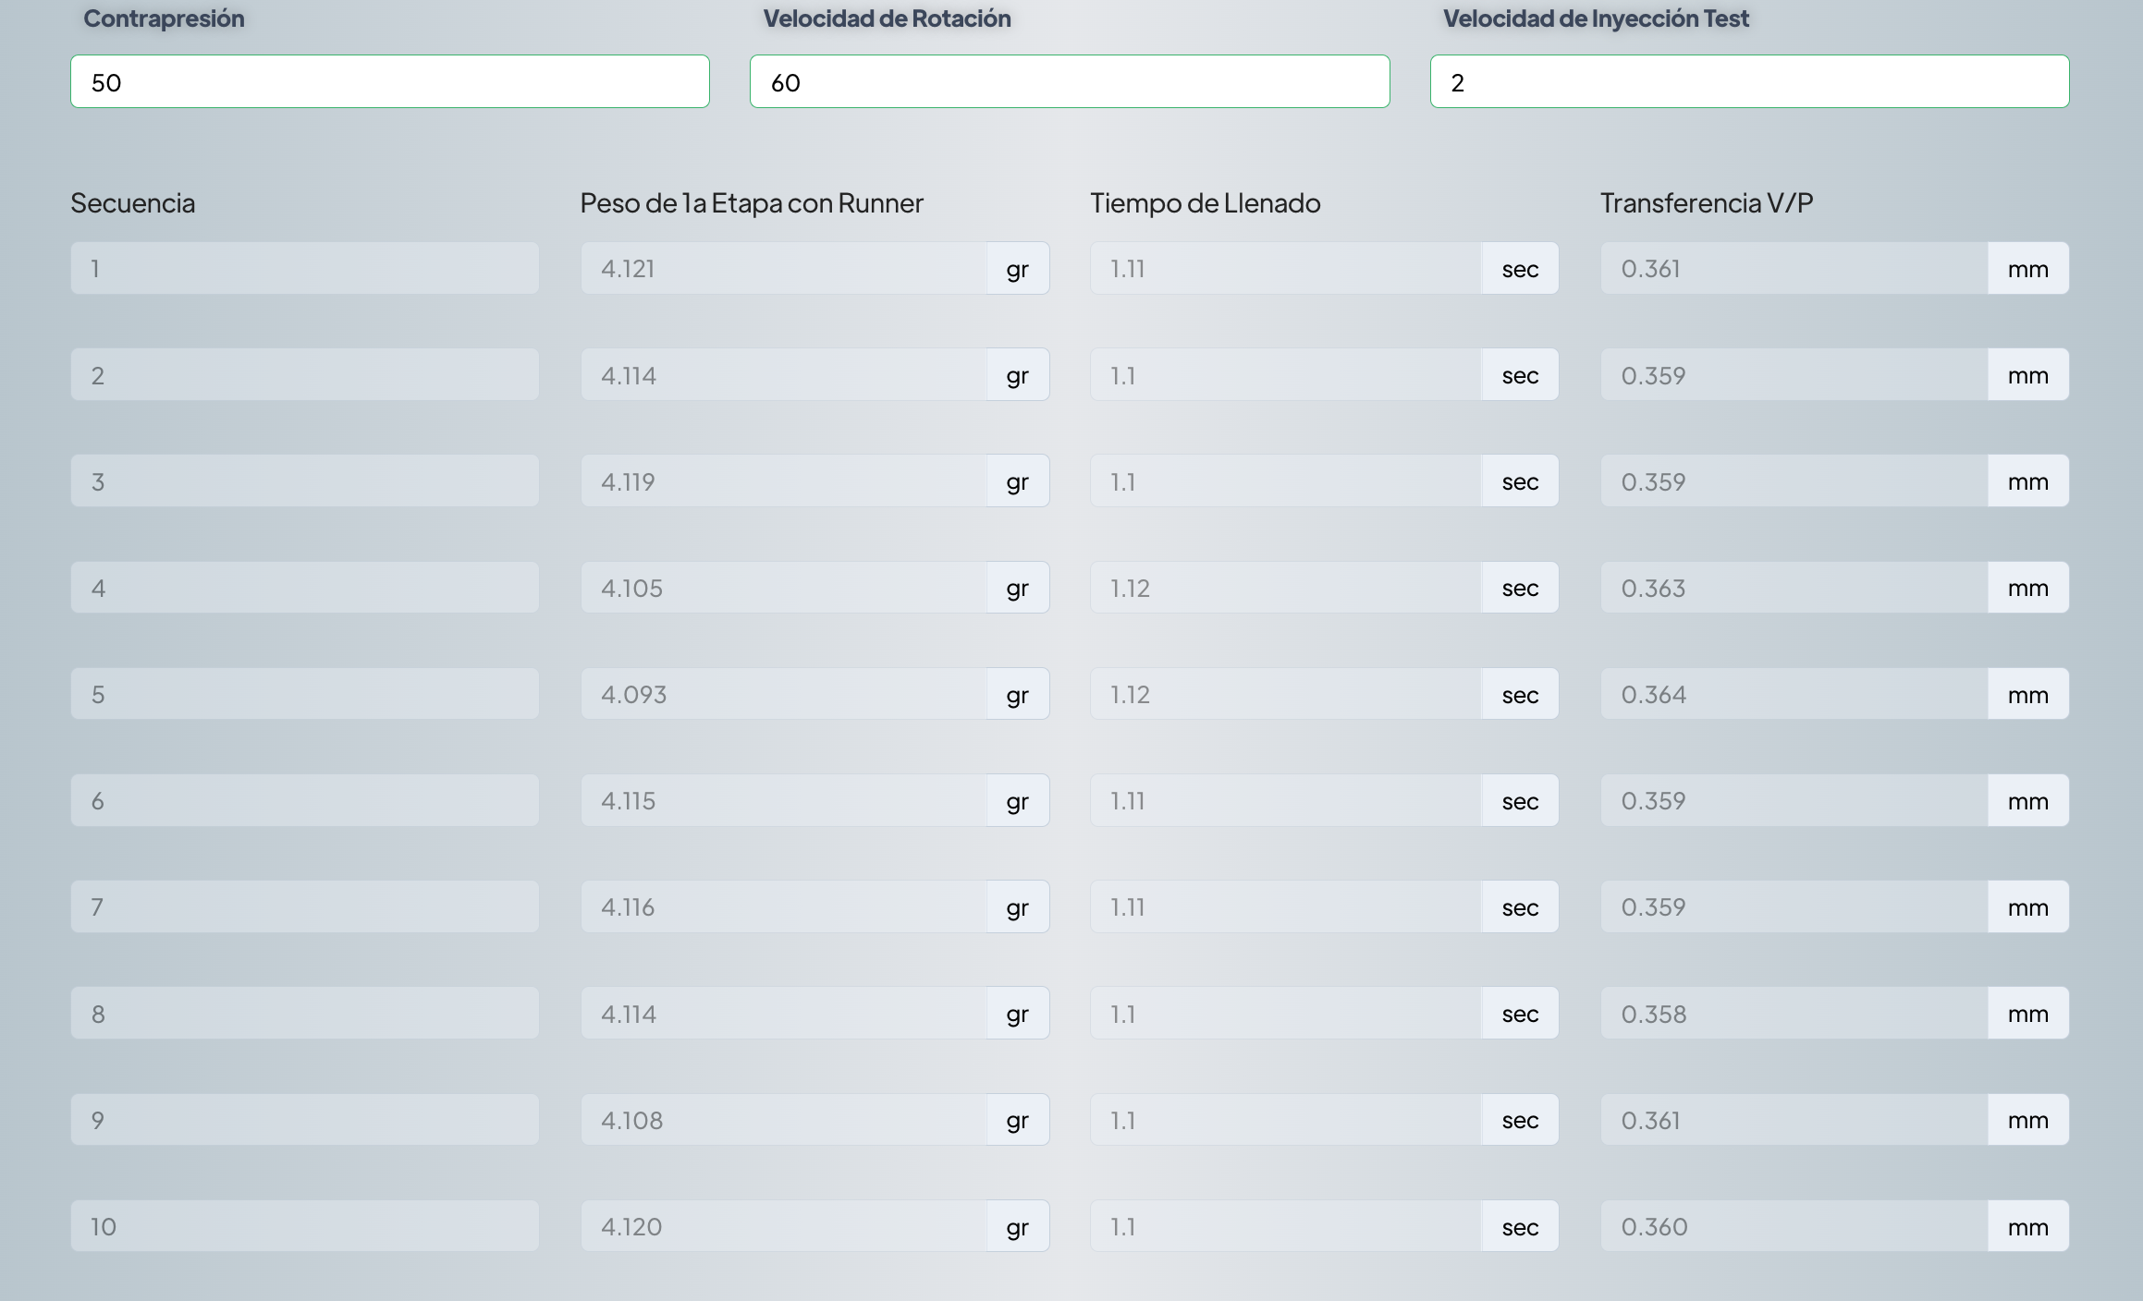Click the gr unit label in row 6
The image size is (2143, 1301).
[1017, 801]
